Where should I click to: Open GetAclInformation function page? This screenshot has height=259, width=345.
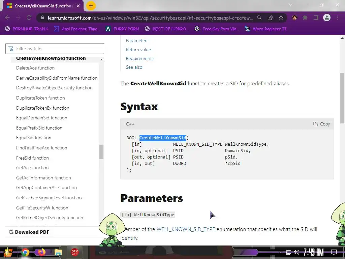click(43, 178)
